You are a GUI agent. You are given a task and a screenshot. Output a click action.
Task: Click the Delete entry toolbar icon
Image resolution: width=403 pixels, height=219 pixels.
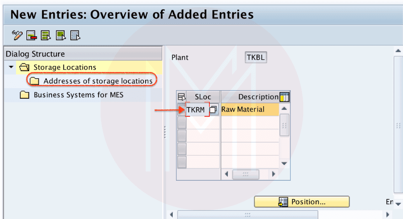[x=32, y=35]
